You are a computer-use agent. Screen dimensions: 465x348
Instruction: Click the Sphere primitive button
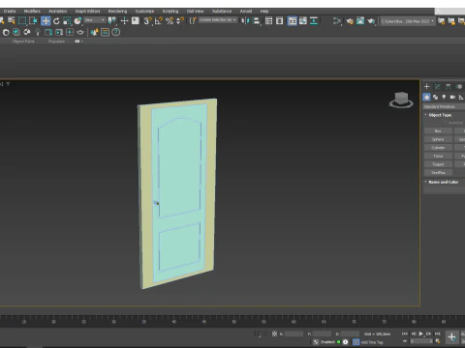(x=438, y=139)
